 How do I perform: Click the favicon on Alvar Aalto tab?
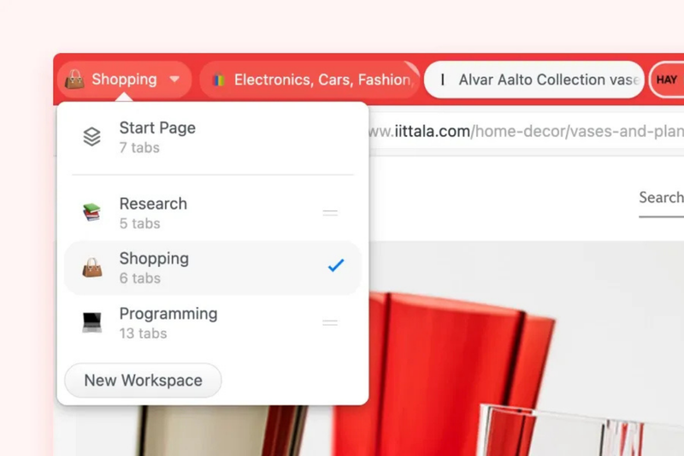(x=443, y=80)
